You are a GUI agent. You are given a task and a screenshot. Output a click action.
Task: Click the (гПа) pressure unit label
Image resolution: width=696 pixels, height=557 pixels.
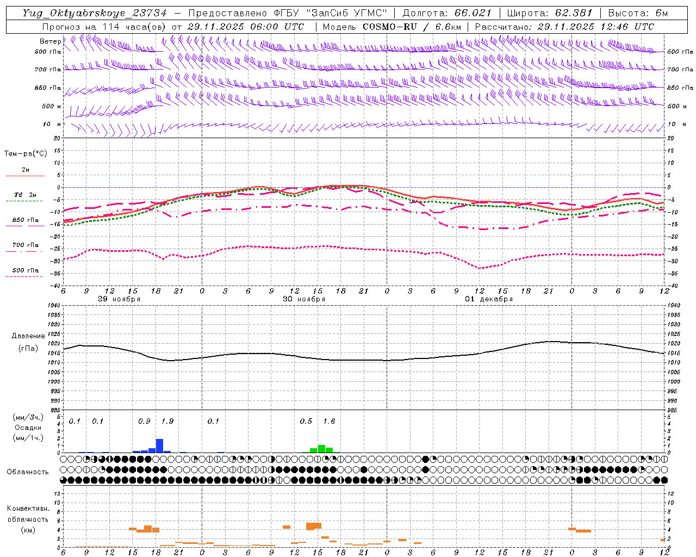click(28, 349)
